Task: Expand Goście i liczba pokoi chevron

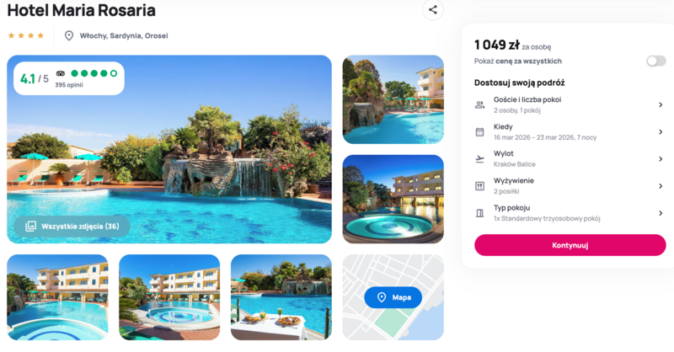Action: click(x=661, y=104)
